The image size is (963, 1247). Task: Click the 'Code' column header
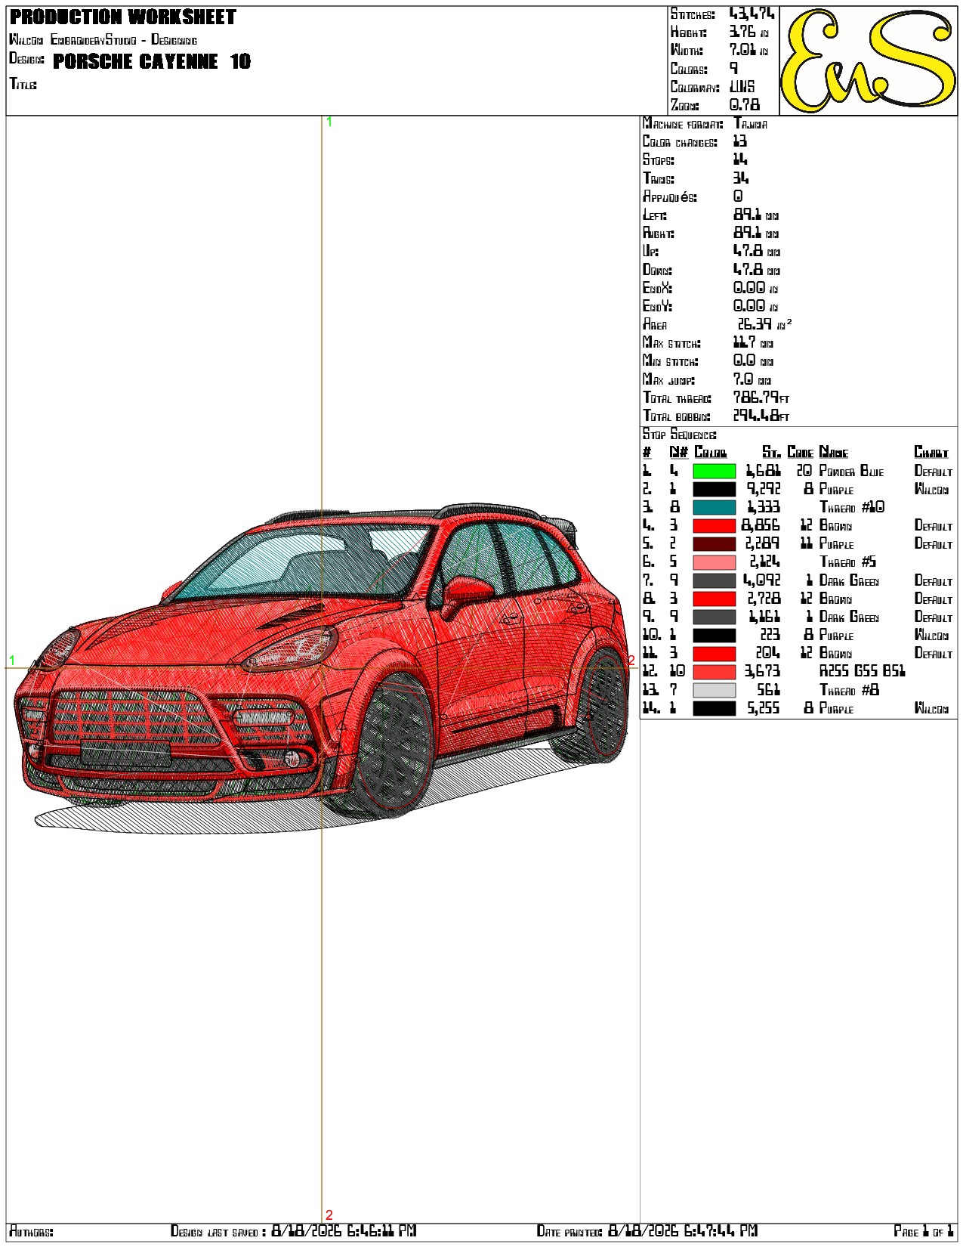pos(801,453)
